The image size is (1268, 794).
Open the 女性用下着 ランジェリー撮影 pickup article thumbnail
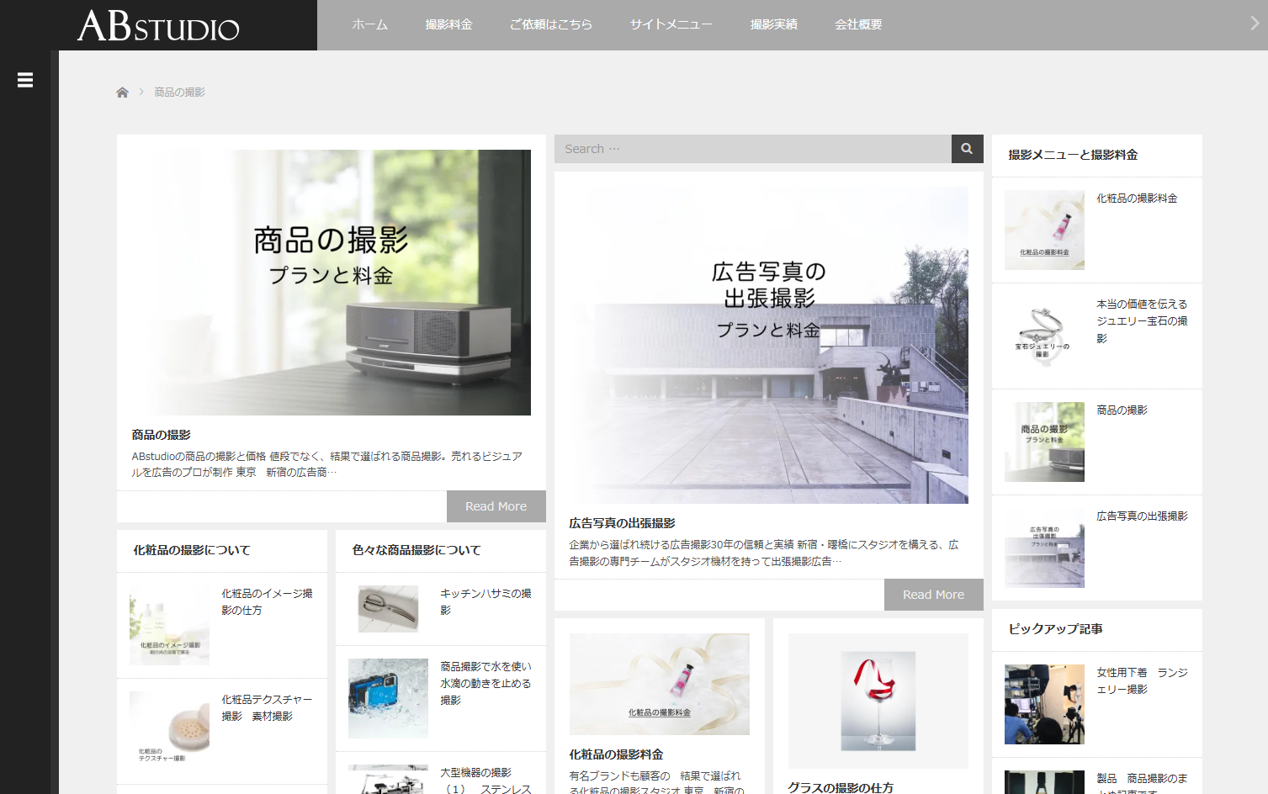(1043, 704)
